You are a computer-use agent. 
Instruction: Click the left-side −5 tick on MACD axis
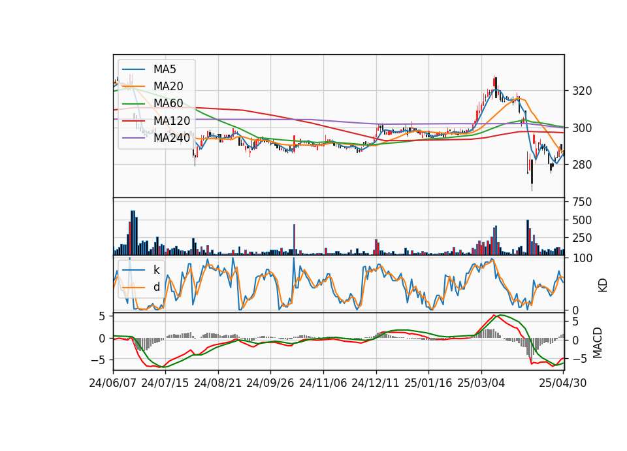99,359
